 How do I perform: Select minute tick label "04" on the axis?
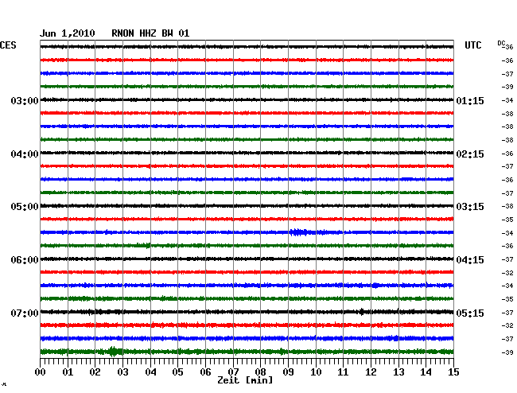tap(150, 372)
